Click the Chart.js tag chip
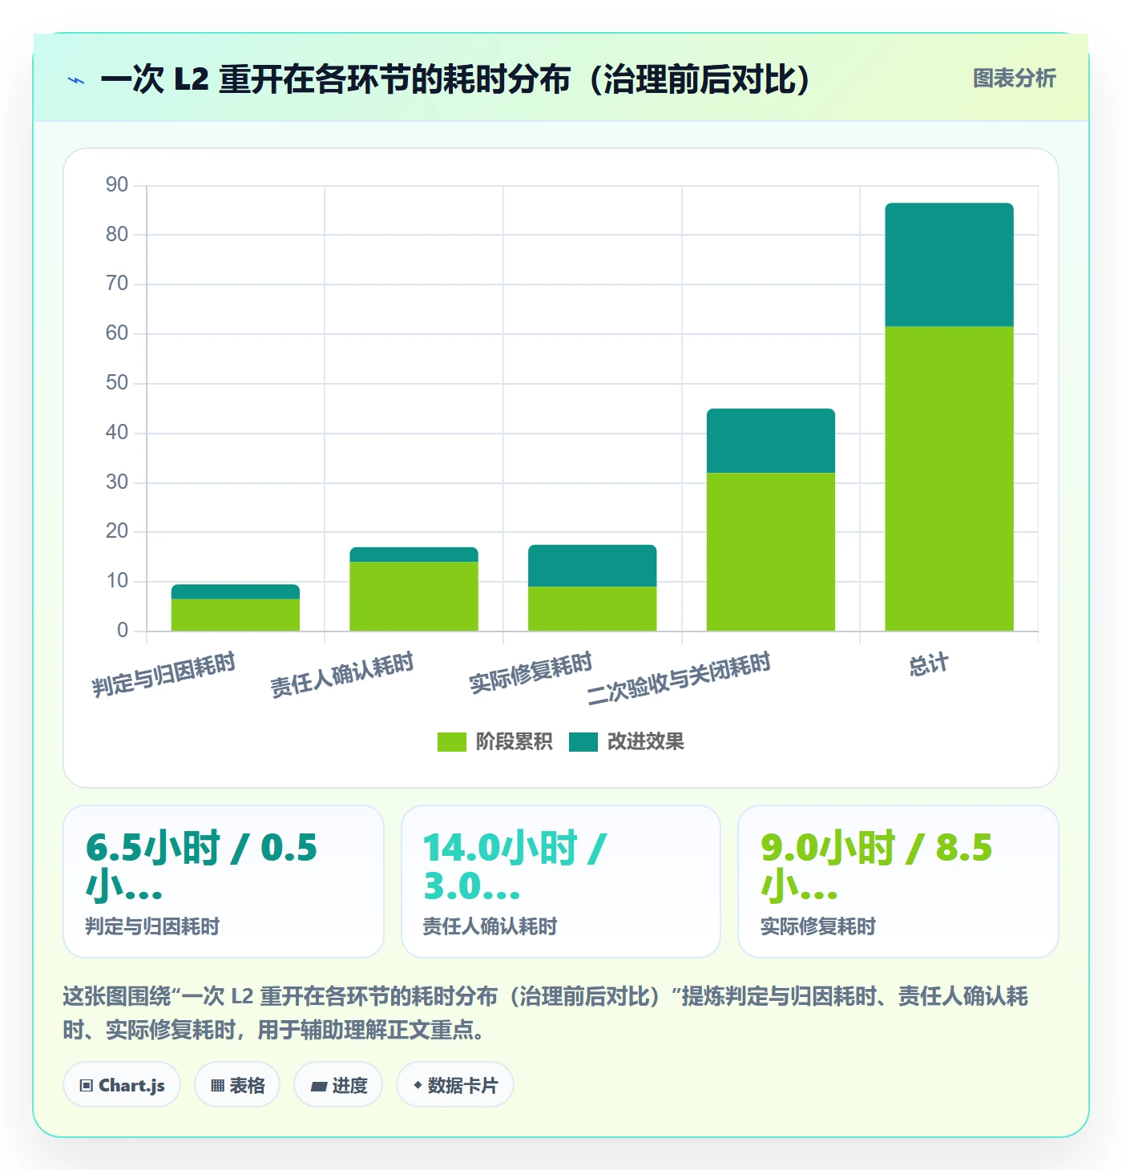The height and width of the screenshot is (1170, 1122). [122, 1085]
